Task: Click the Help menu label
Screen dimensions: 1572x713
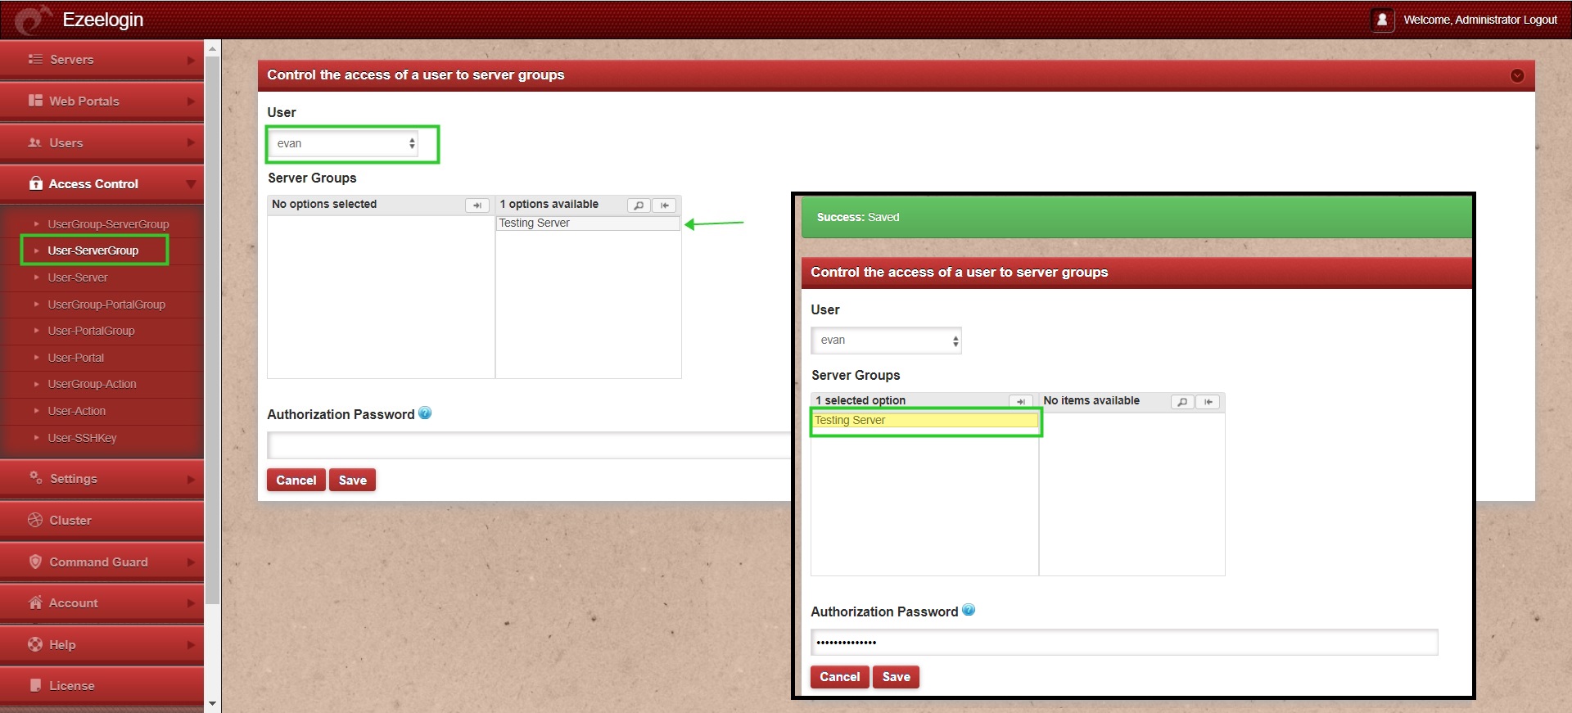Action: click(x=62, y=645)
